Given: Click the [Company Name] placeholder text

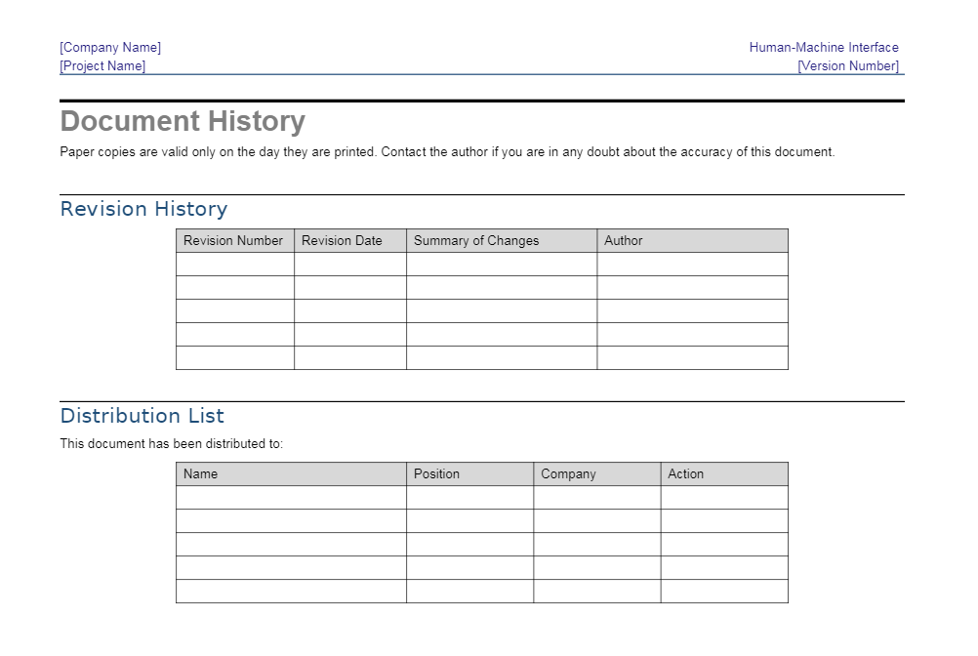Looking at the screenshot, I should [110, 46].
